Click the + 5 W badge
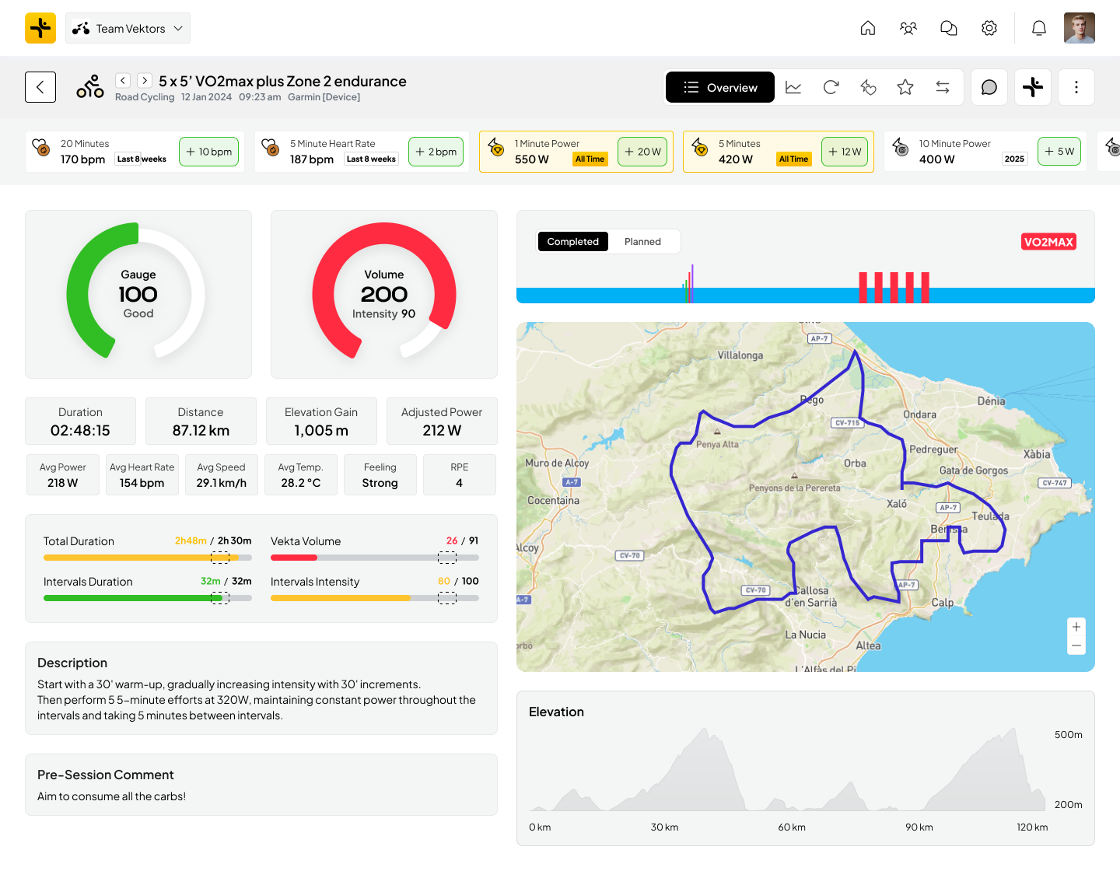1120x871 pixels. [x=1059, y=152]
